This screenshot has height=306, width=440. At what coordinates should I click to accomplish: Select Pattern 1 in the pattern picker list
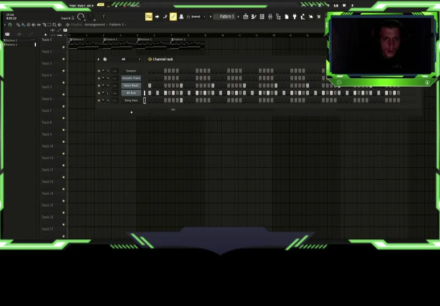point(11,40)
